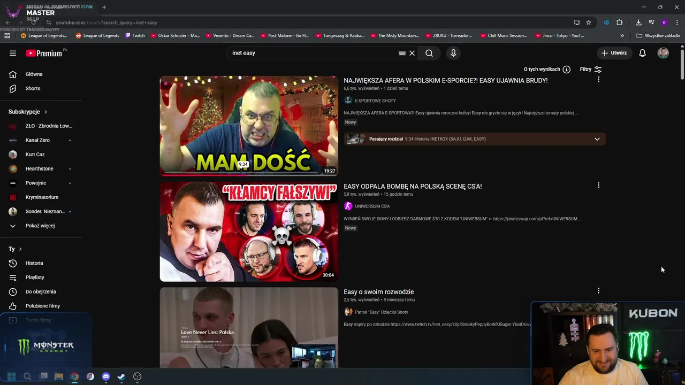Open the Love Never Lies: Polska thumbnail
Viewport: 685px width, 385px height.
(249, 328)
